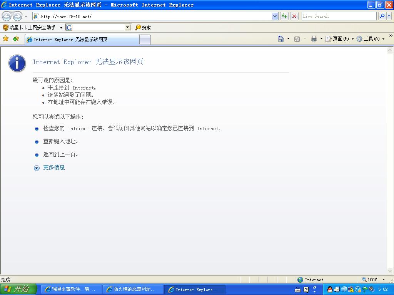Open a new blank tab
The image size is (394, 295).
(145, 40)
